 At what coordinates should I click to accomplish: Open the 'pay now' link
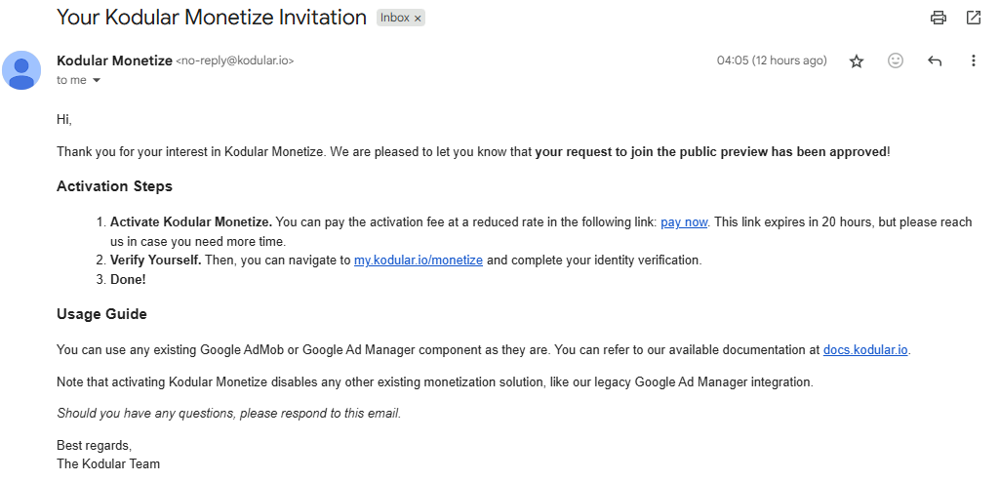click(x=684, y=222)
